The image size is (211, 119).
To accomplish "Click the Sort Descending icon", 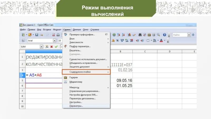I will click(123, 35).
